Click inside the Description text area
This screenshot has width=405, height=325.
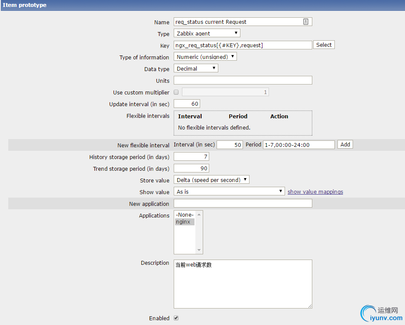pyautogui.click(x=243, y=284)
